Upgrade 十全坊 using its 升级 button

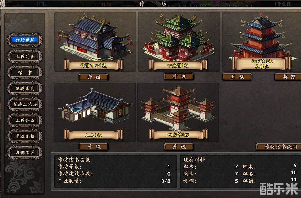click(x=179, y=77)
